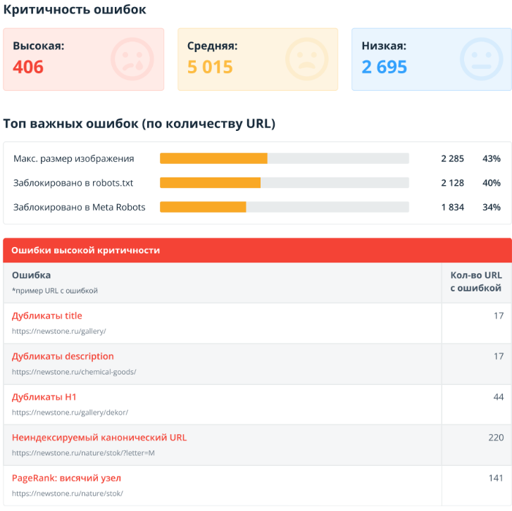The image size is (512, 511).
Task: Click the crying face icon in Высокая card
Action: coord(132,59)
